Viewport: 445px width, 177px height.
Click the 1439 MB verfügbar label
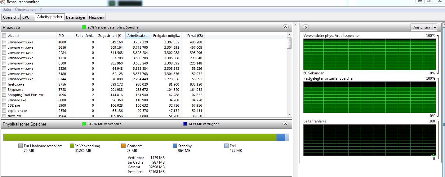(203, 124)
